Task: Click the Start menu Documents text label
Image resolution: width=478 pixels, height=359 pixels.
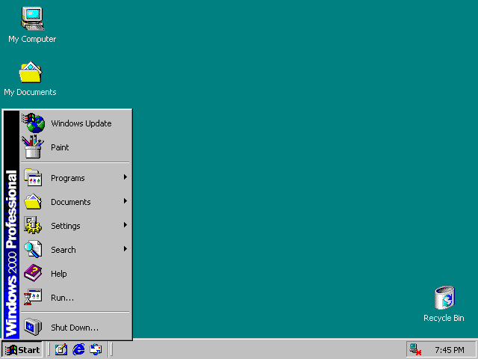Action: 71,202
